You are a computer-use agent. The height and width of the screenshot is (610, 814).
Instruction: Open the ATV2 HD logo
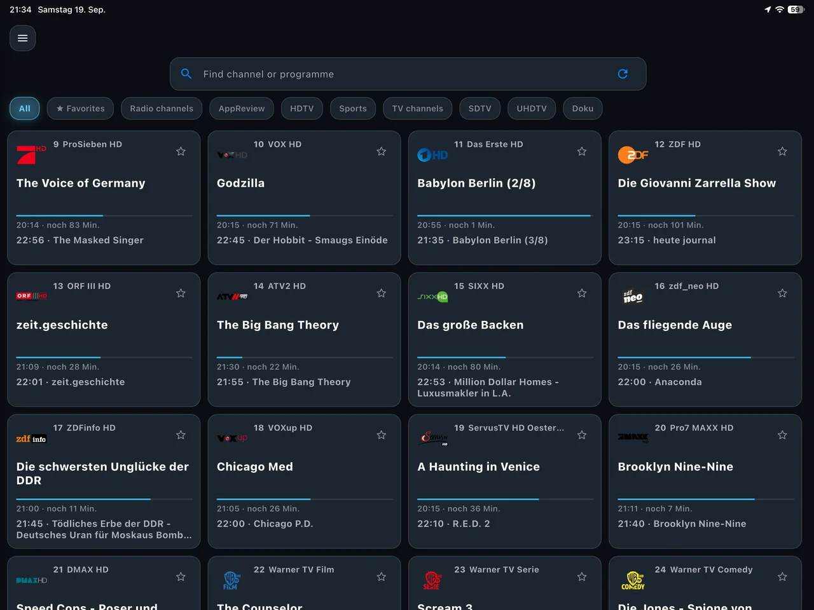click(x=232, y=297)
